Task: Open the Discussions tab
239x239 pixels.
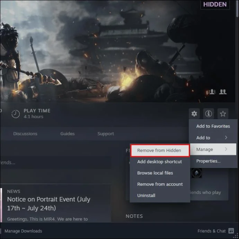Action: 25,134
